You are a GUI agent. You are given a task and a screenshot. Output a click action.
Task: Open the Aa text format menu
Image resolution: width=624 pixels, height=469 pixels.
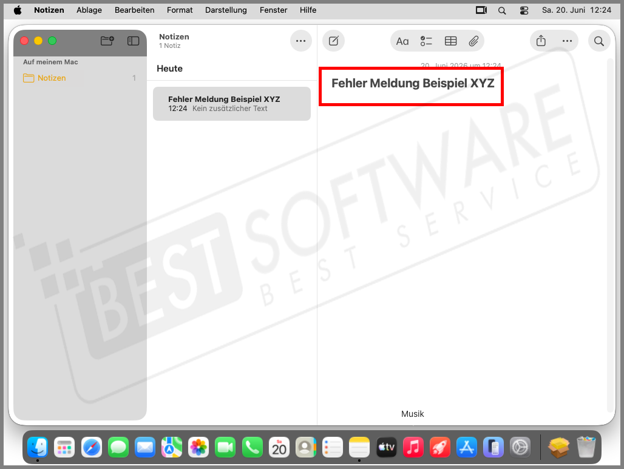pos(402,41)
